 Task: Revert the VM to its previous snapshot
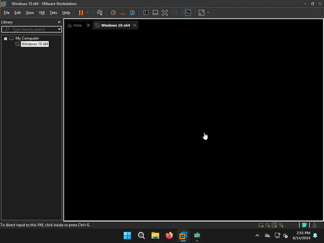pos(123,13)
